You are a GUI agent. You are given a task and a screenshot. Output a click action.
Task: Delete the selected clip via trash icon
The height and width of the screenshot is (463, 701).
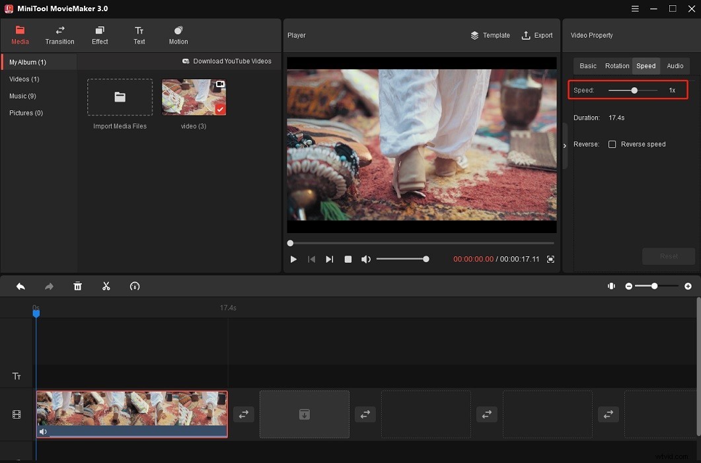pyautogui.click(x=77, y=286)
